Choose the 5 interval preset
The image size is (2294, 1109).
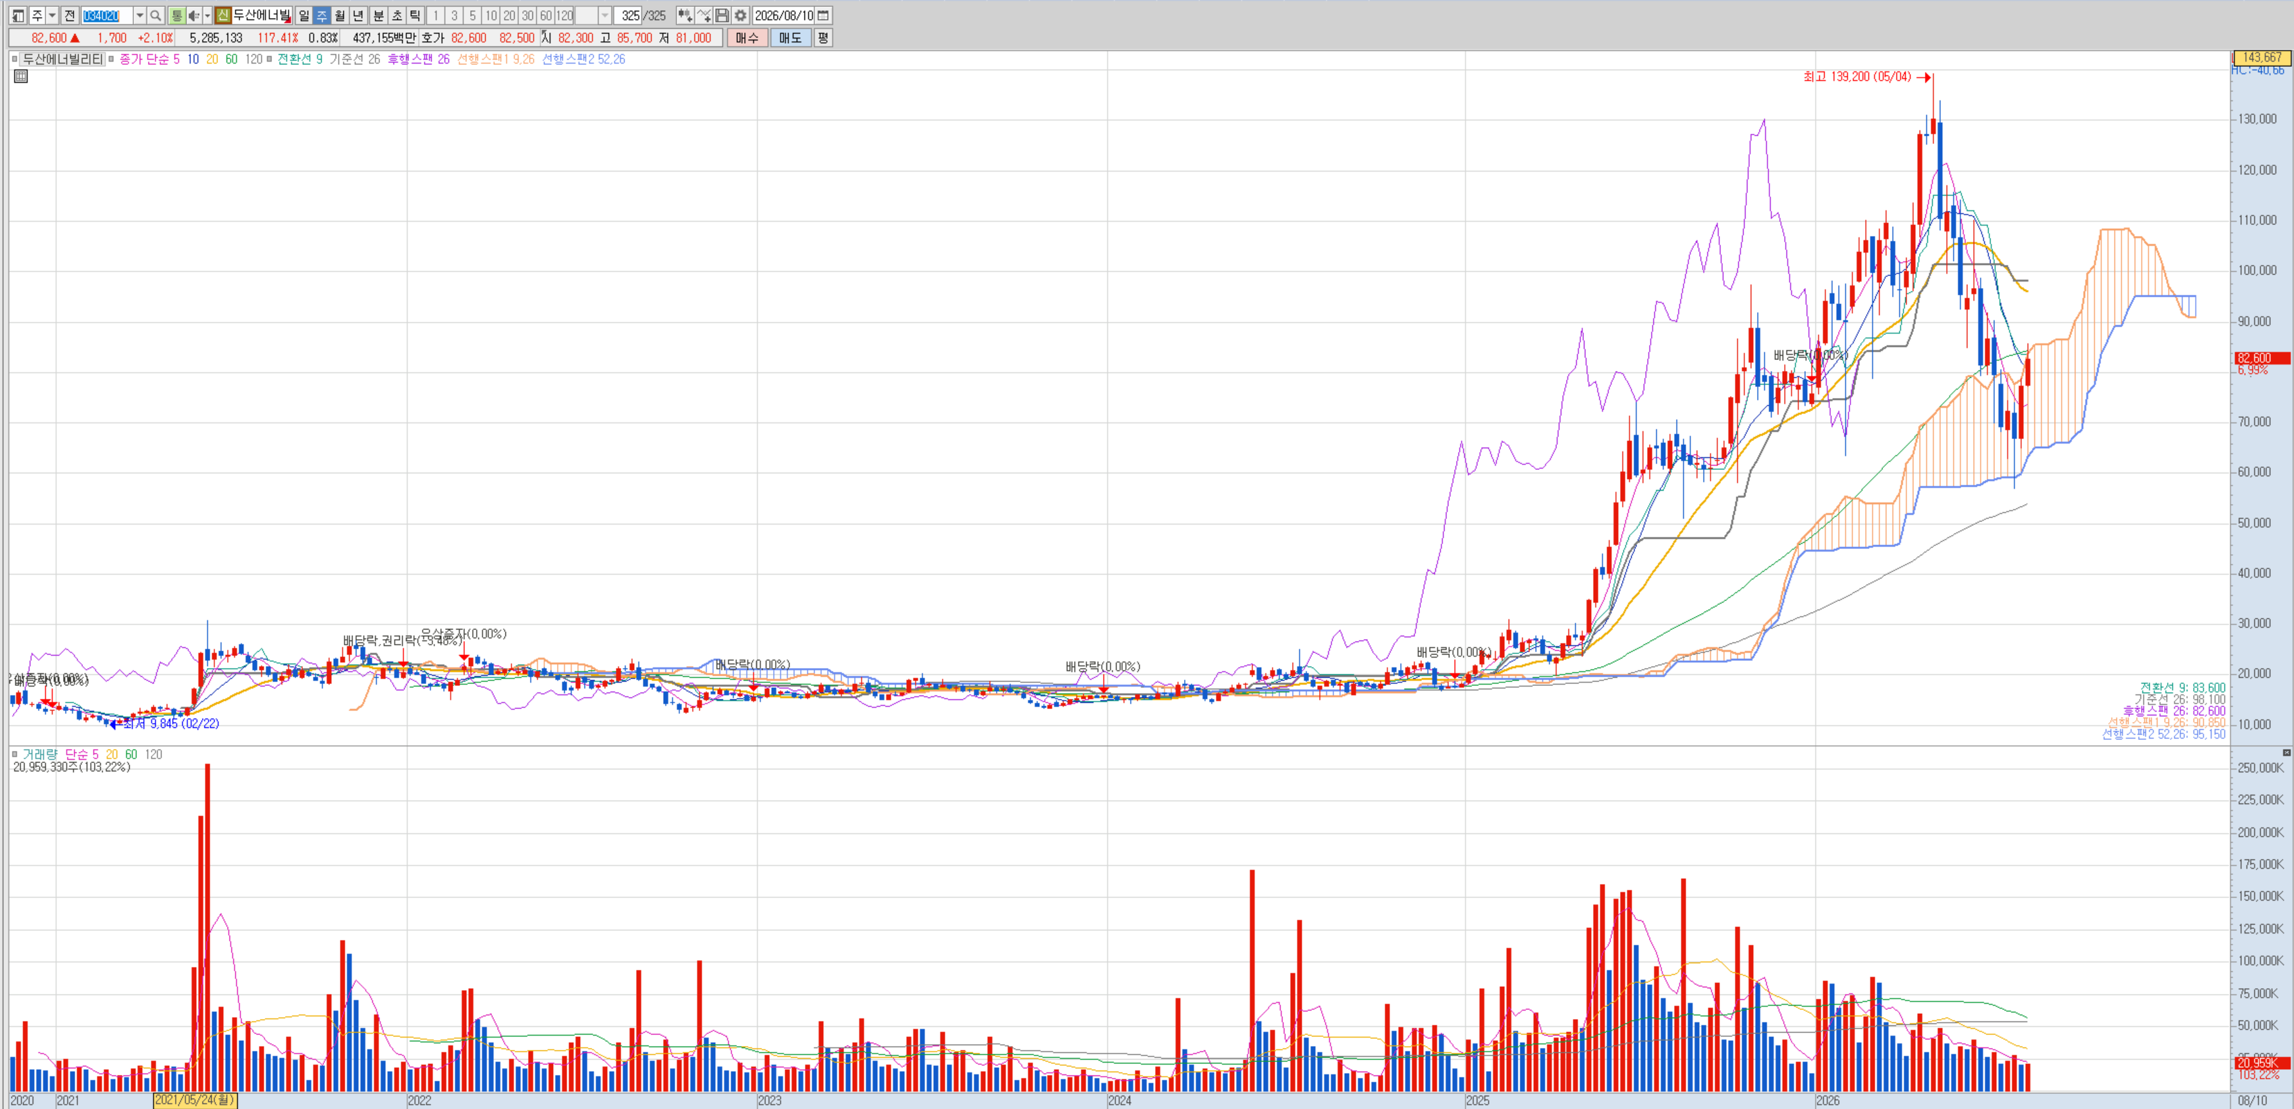(x=472, y=15)
